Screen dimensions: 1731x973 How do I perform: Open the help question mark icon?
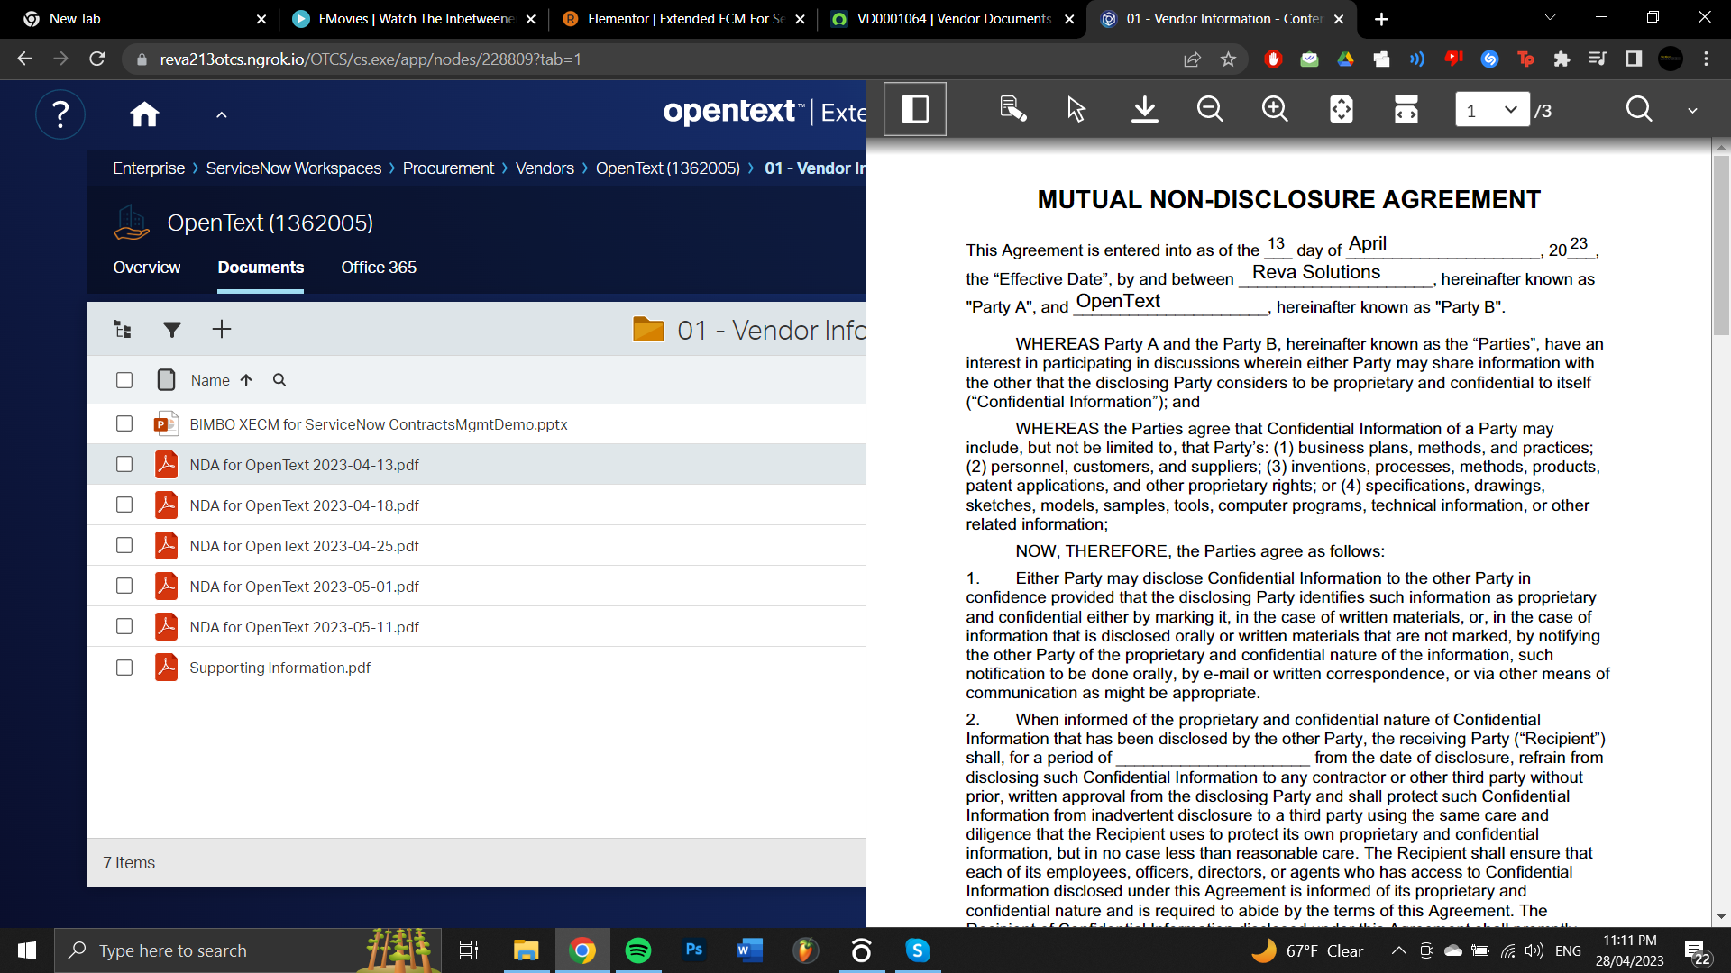(x=60, y=114)
